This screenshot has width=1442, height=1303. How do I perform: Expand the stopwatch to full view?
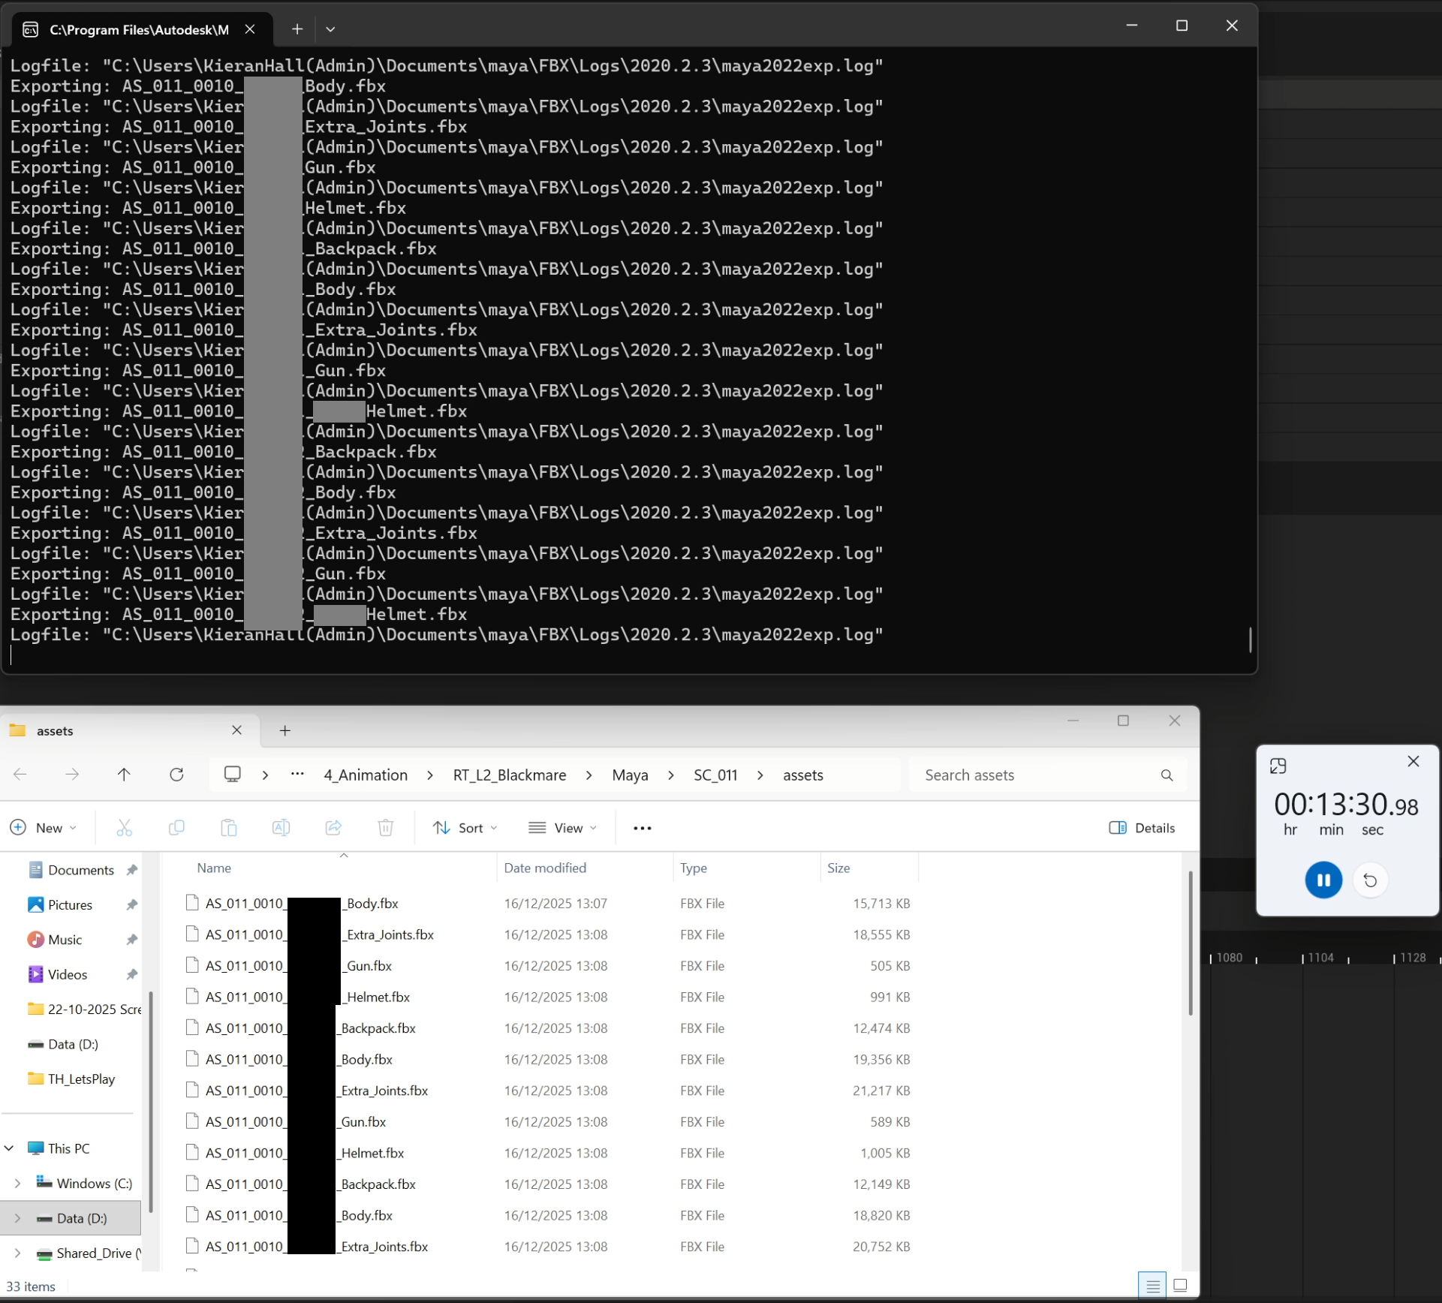click(1278, 766)
